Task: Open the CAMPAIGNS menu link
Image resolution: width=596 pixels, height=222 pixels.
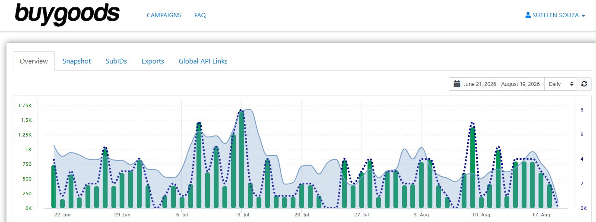Action: click(x=164, y=15)
